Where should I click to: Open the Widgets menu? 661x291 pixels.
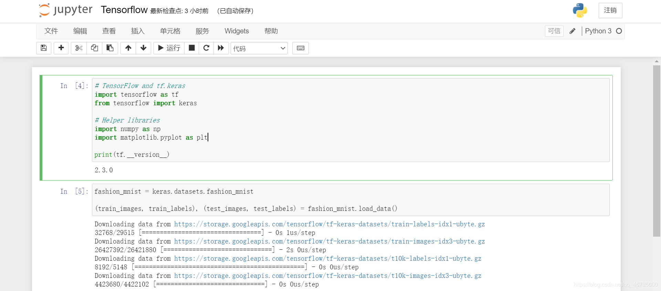click(x=237, y=31)
